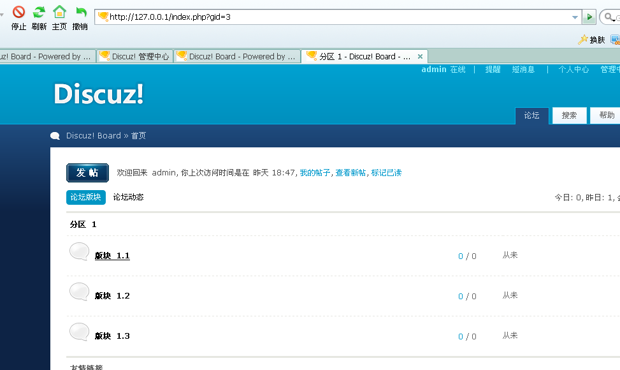Click the monitor icon at toolbar edge
The image size is (620, 370).
click(x=616, y=40)
